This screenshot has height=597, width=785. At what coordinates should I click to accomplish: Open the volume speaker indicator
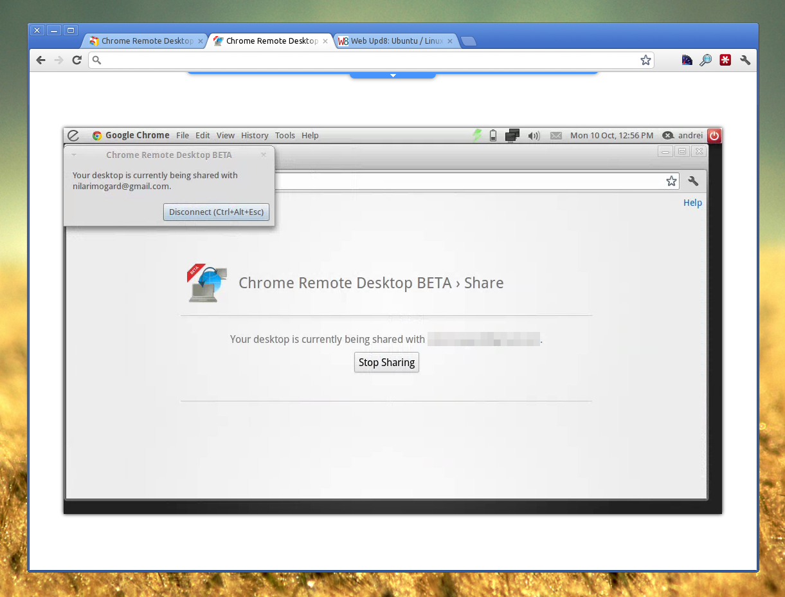click(534, 135)
